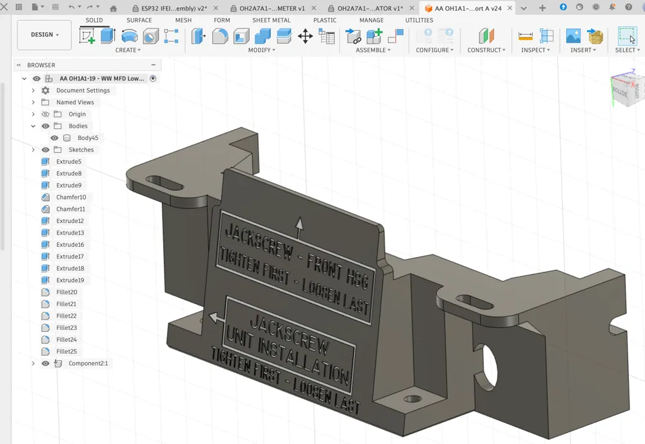The image size is (645, 444).
Task: Toggle visibility of Component2:1
Action: coord(46,363)
